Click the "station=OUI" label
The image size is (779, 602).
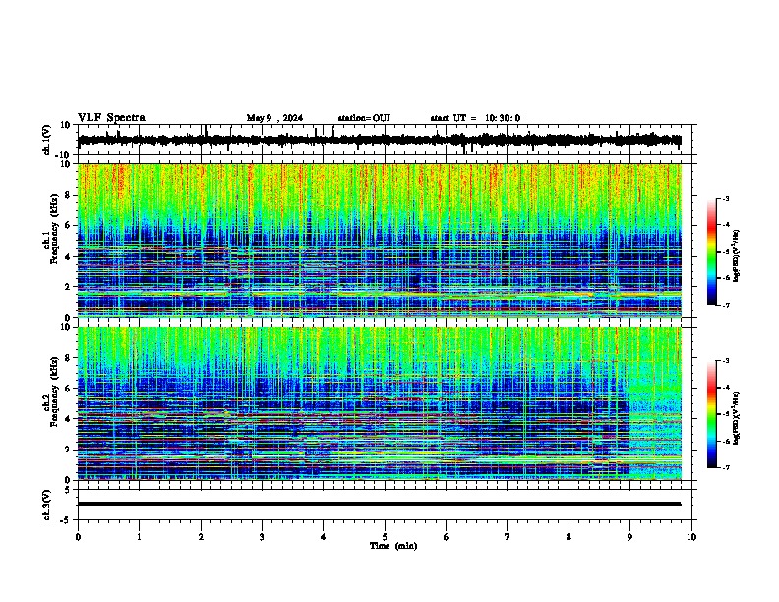(x=364, y=118)
